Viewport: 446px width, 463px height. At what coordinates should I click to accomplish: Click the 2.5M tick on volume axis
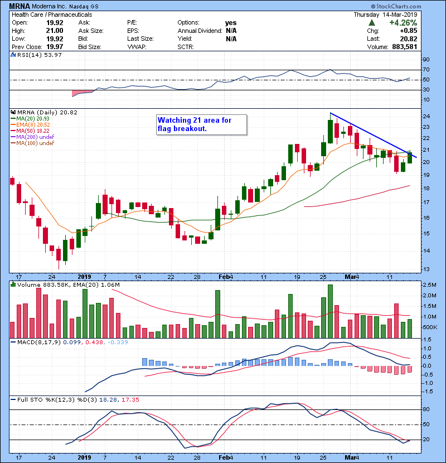[429, 285]
